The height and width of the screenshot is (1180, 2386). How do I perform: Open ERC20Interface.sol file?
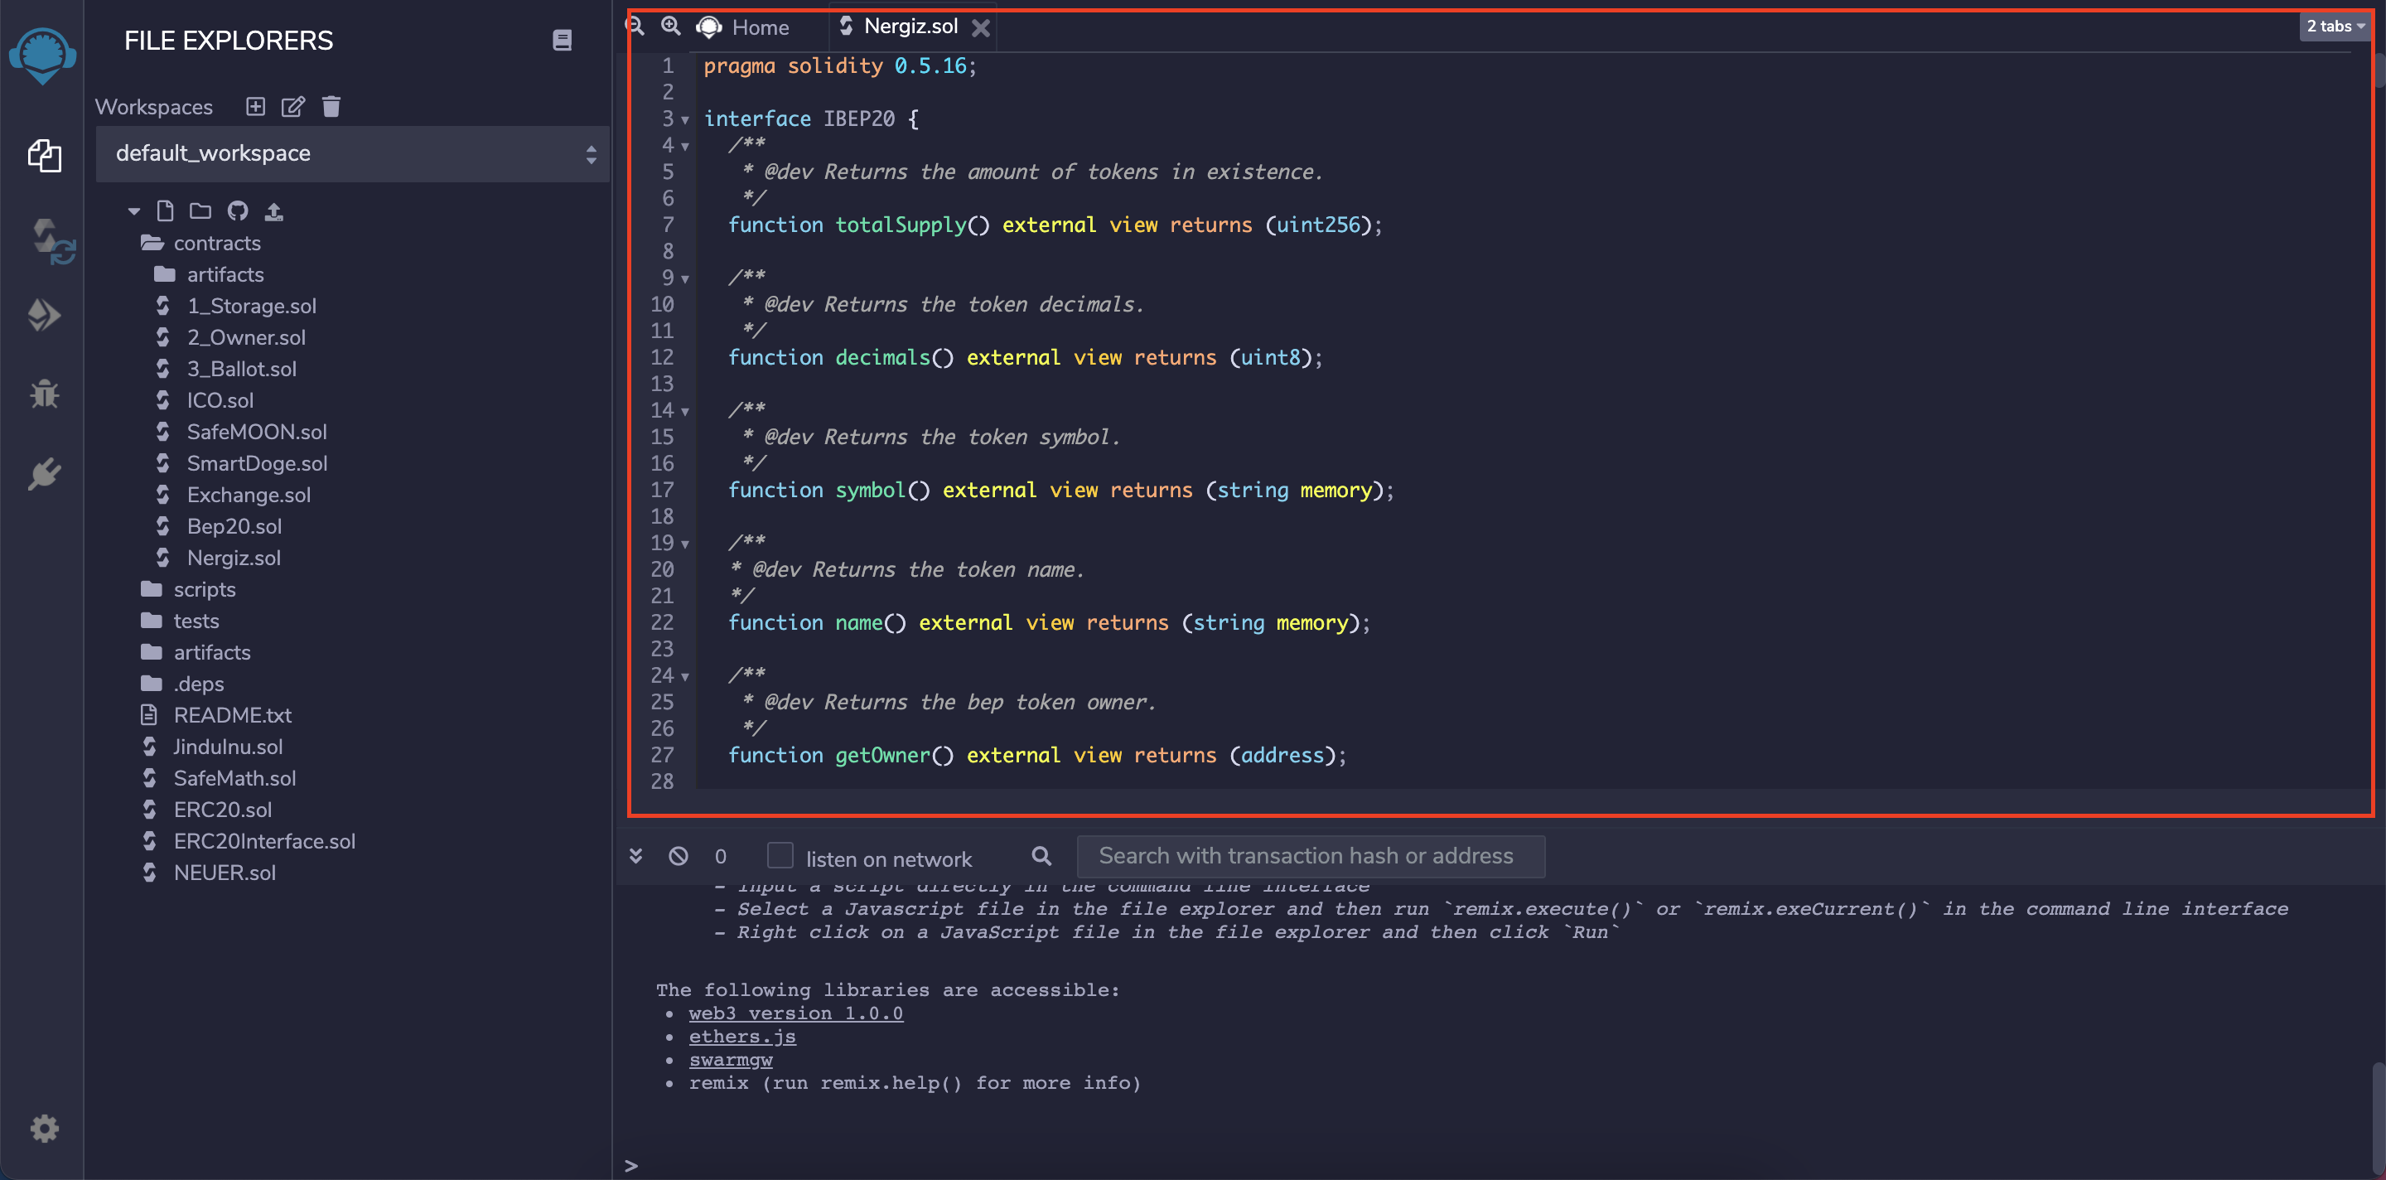[249, 841]
